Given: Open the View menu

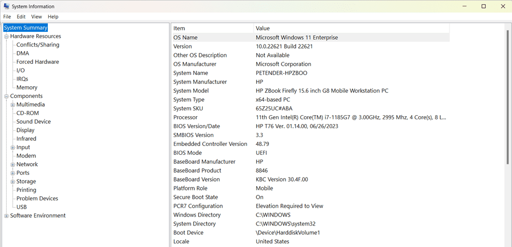Looking at the screenshot, I should tap(37, 17).
